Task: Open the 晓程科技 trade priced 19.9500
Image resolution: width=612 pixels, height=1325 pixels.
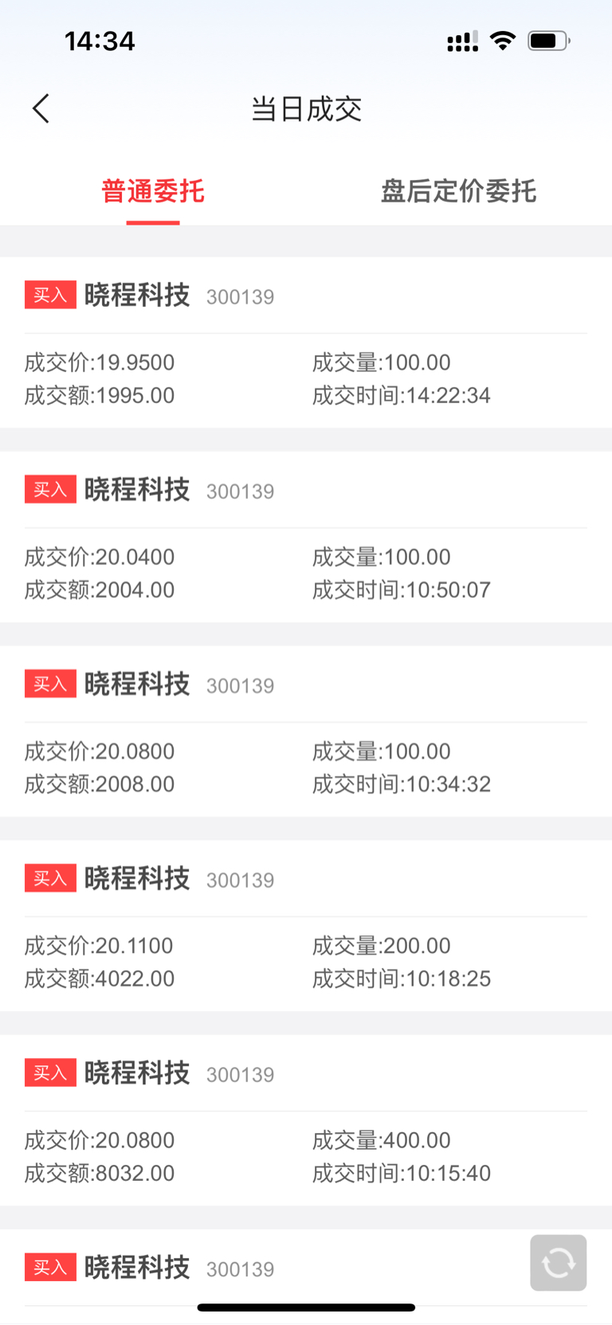Action: [x=306, y=343]
